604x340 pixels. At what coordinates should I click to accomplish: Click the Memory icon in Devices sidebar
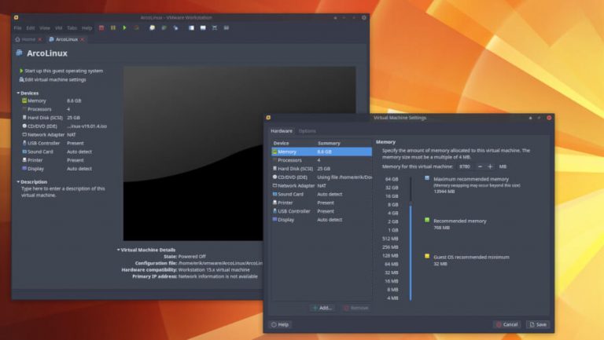[x=24, y=101]
